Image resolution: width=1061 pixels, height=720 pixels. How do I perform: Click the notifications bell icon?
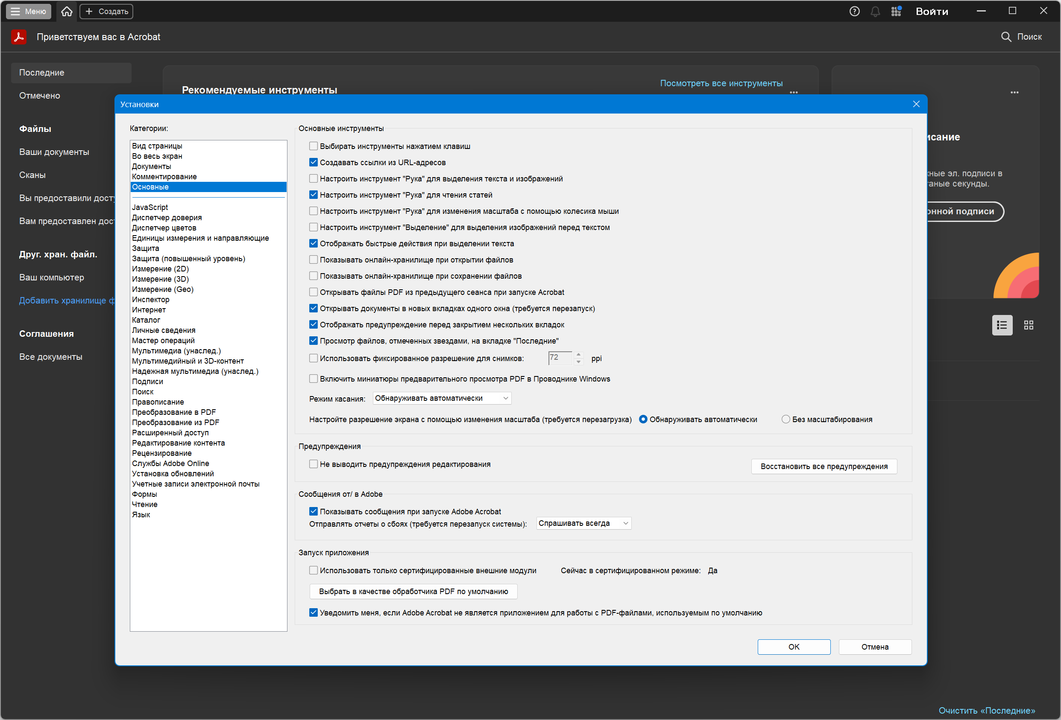click(x=875, y=12)
